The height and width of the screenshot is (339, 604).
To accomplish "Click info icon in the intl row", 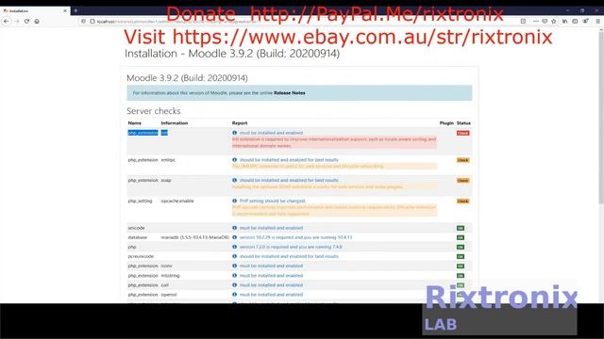I will click(x=234, y=133).
